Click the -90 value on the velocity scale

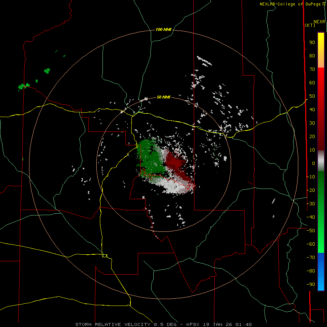click(x=311, y=284)
